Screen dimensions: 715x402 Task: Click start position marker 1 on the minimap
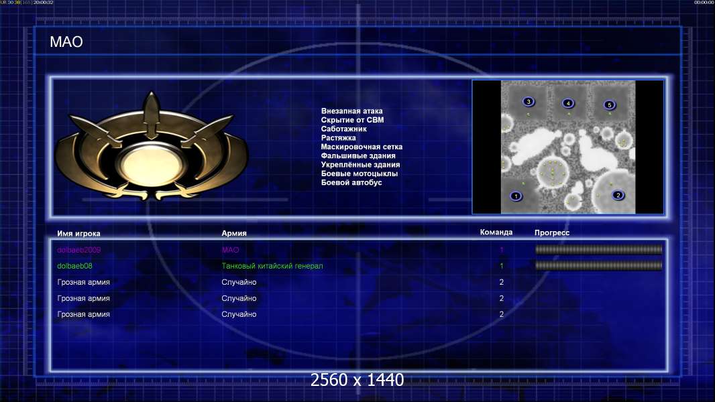(x=516, y=196)
